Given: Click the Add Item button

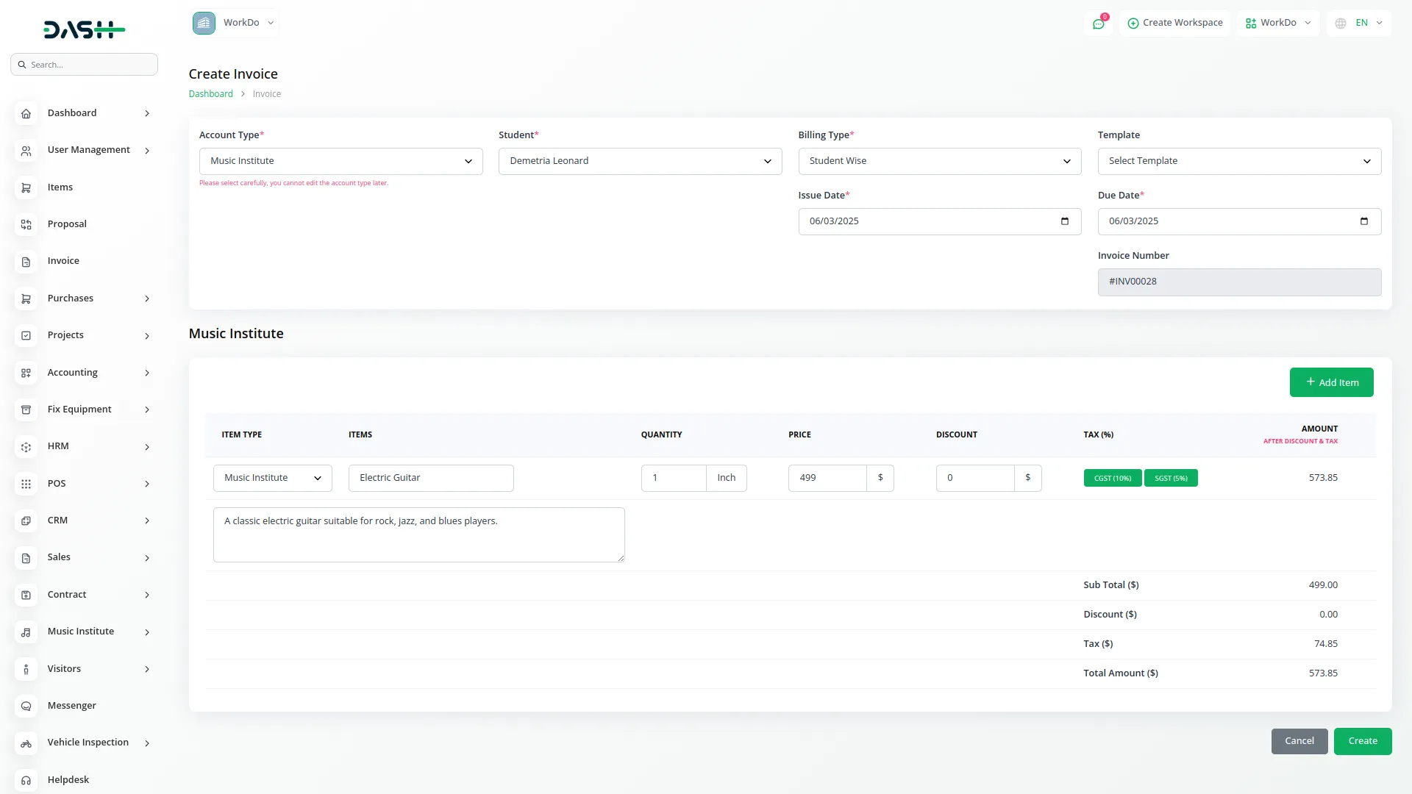Looking at the screenshot, I should tap(1331, 382).
